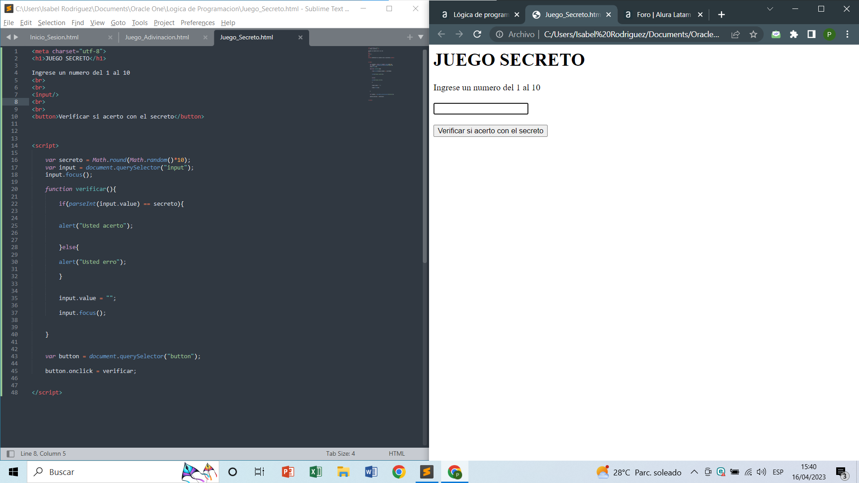The width and height of the screenshot is (859, 483).
Task: Close the Juego_Secreto.html editor tab
Action: pos(301,38)
